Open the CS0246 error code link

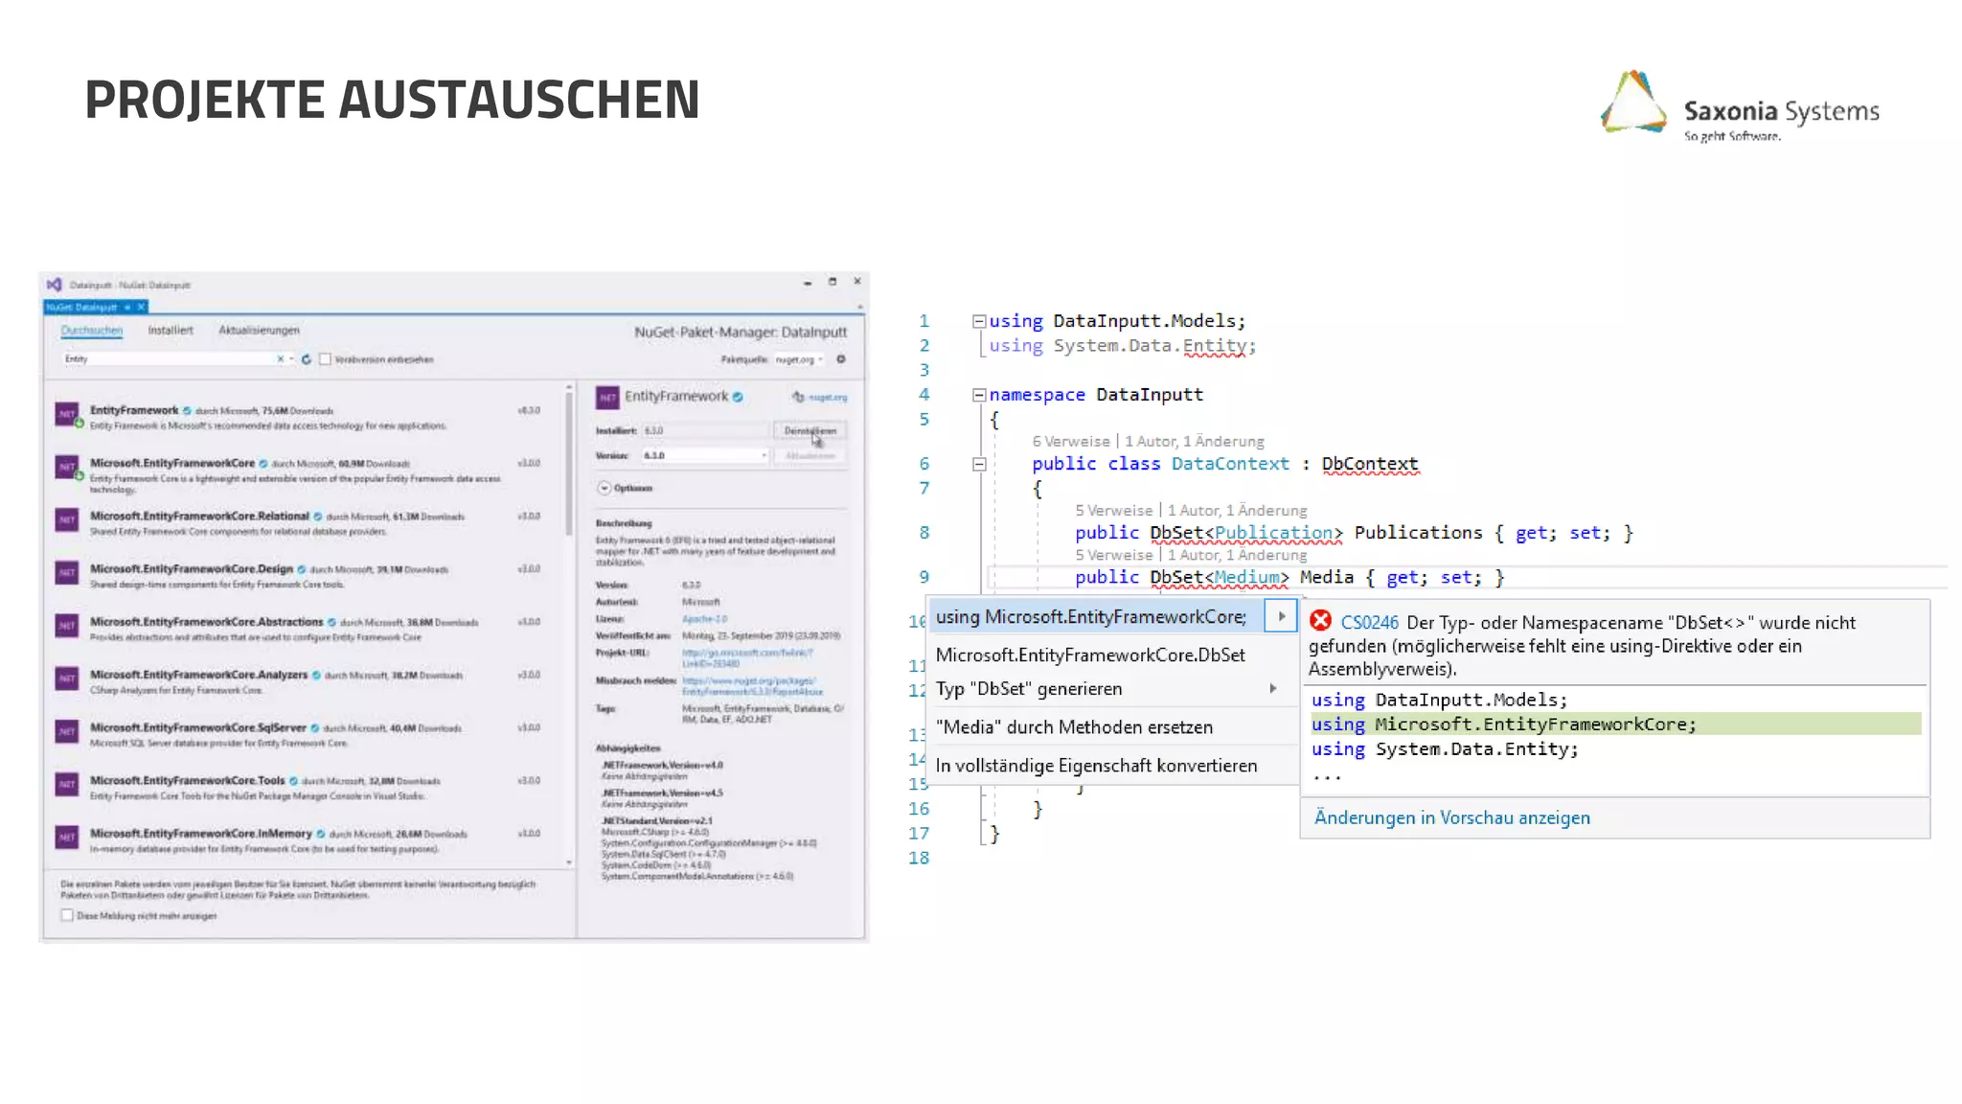click(1369, 623)
